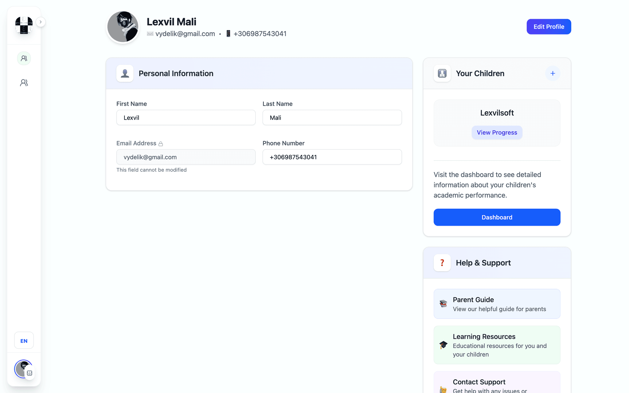Screen dimensions: 629x393
Task: Click the envelope icon in the header
Action: (150, 34)
